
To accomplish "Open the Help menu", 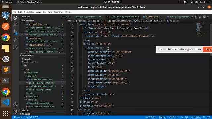I will coord(67,12).
